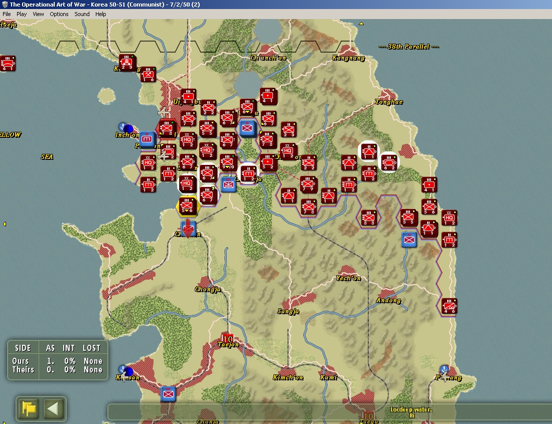
Task: Select the red unit on the red-highlighted hex
Action: pos(167,129)
